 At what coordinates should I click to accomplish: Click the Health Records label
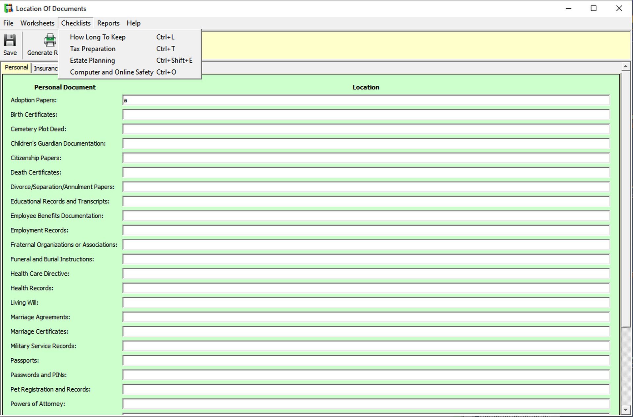(x=32, y=288)
